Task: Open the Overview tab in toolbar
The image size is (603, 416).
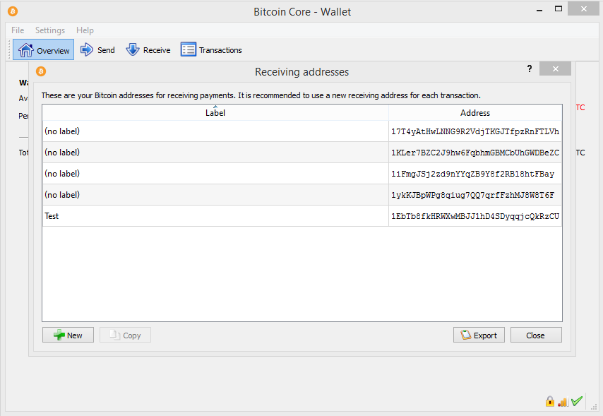Action: pyautogui.click(x=44, y=49)
